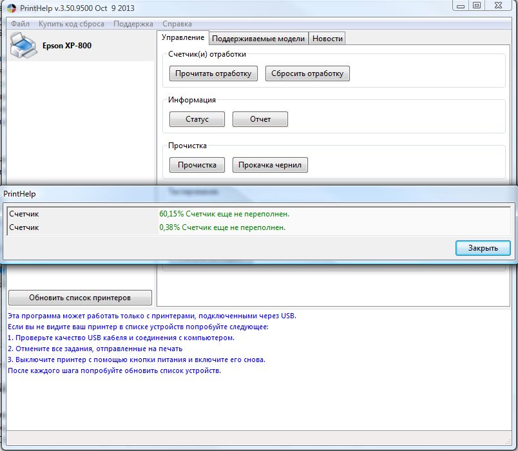Viewport: 518px width, 451px height.
Task: Click the Отчет button
Action: tap(260, 119)
